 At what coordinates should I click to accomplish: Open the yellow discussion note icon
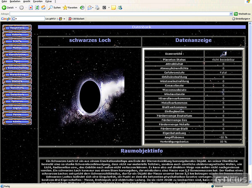coord(113,8)
